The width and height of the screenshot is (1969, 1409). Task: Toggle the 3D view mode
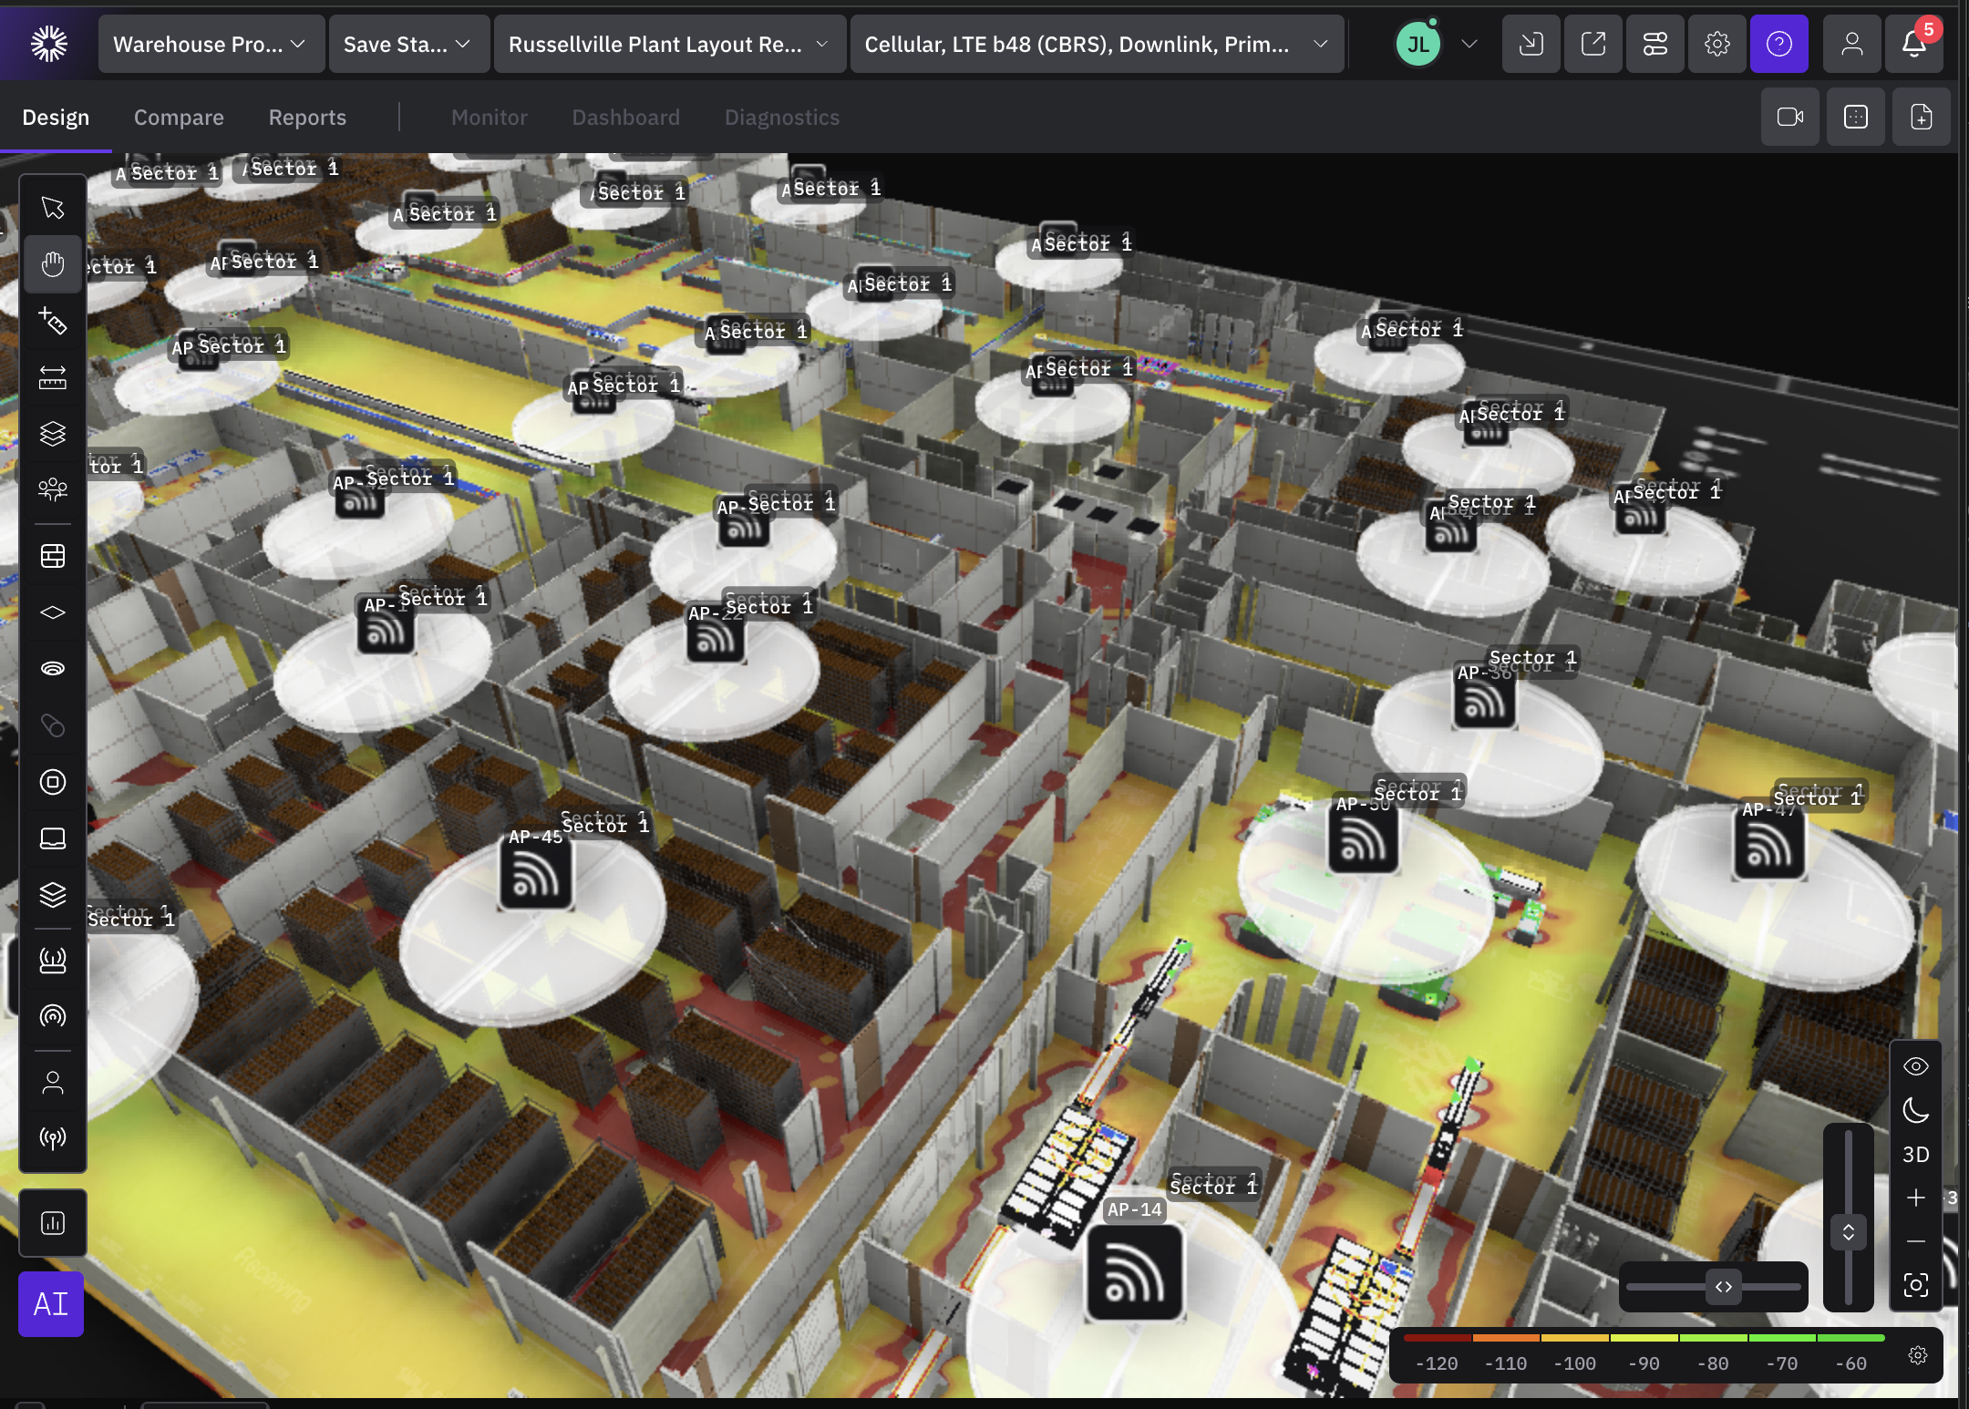click(1915, 1155)
